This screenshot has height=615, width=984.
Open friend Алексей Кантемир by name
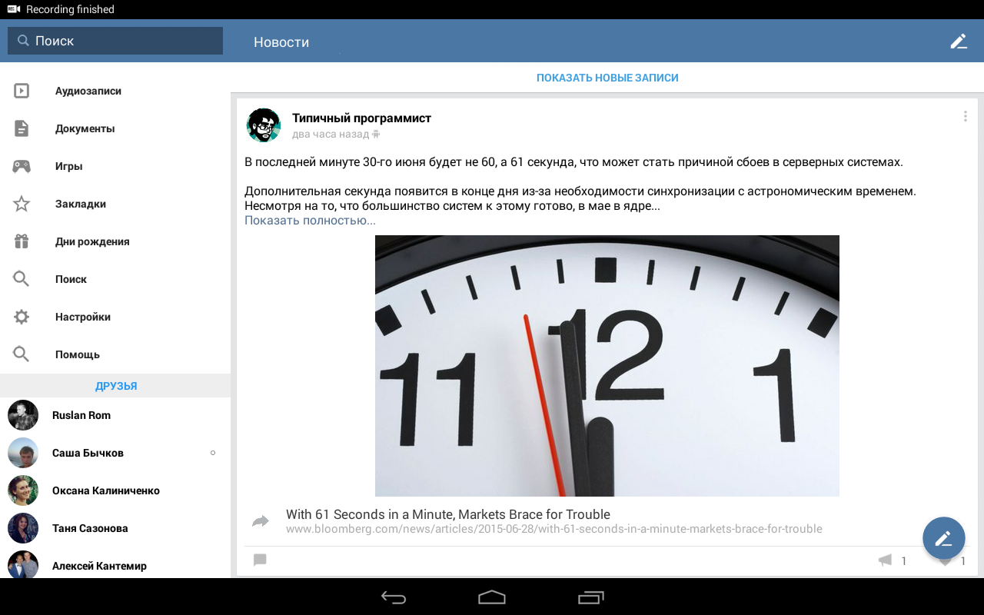pyautogui.click(x=99, y=566)
